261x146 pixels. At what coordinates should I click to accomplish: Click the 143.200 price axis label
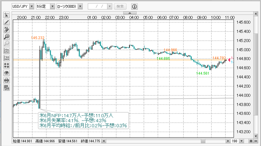(243, 132)
